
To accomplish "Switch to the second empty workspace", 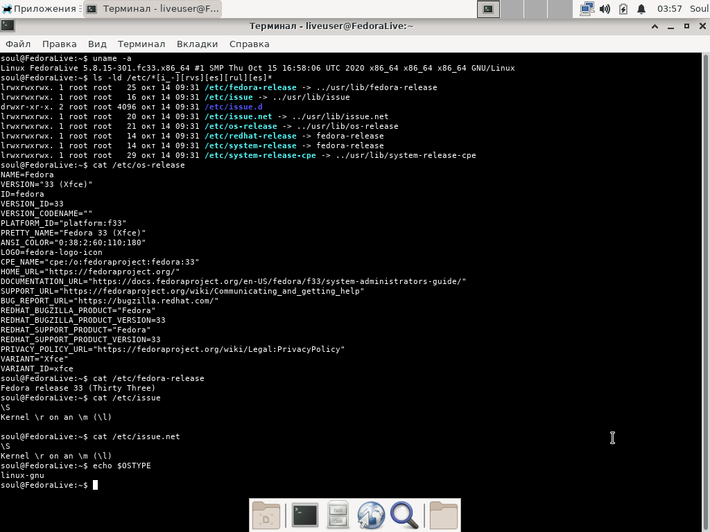I will point(512,8).
